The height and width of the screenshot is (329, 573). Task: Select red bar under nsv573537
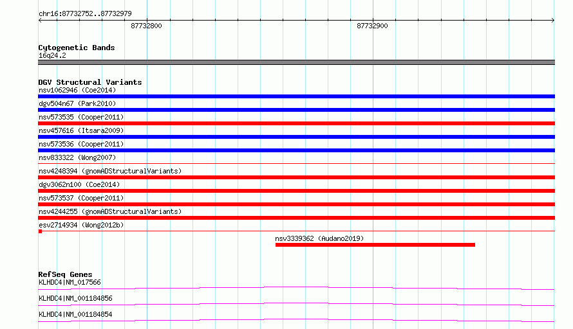(296, 204)
